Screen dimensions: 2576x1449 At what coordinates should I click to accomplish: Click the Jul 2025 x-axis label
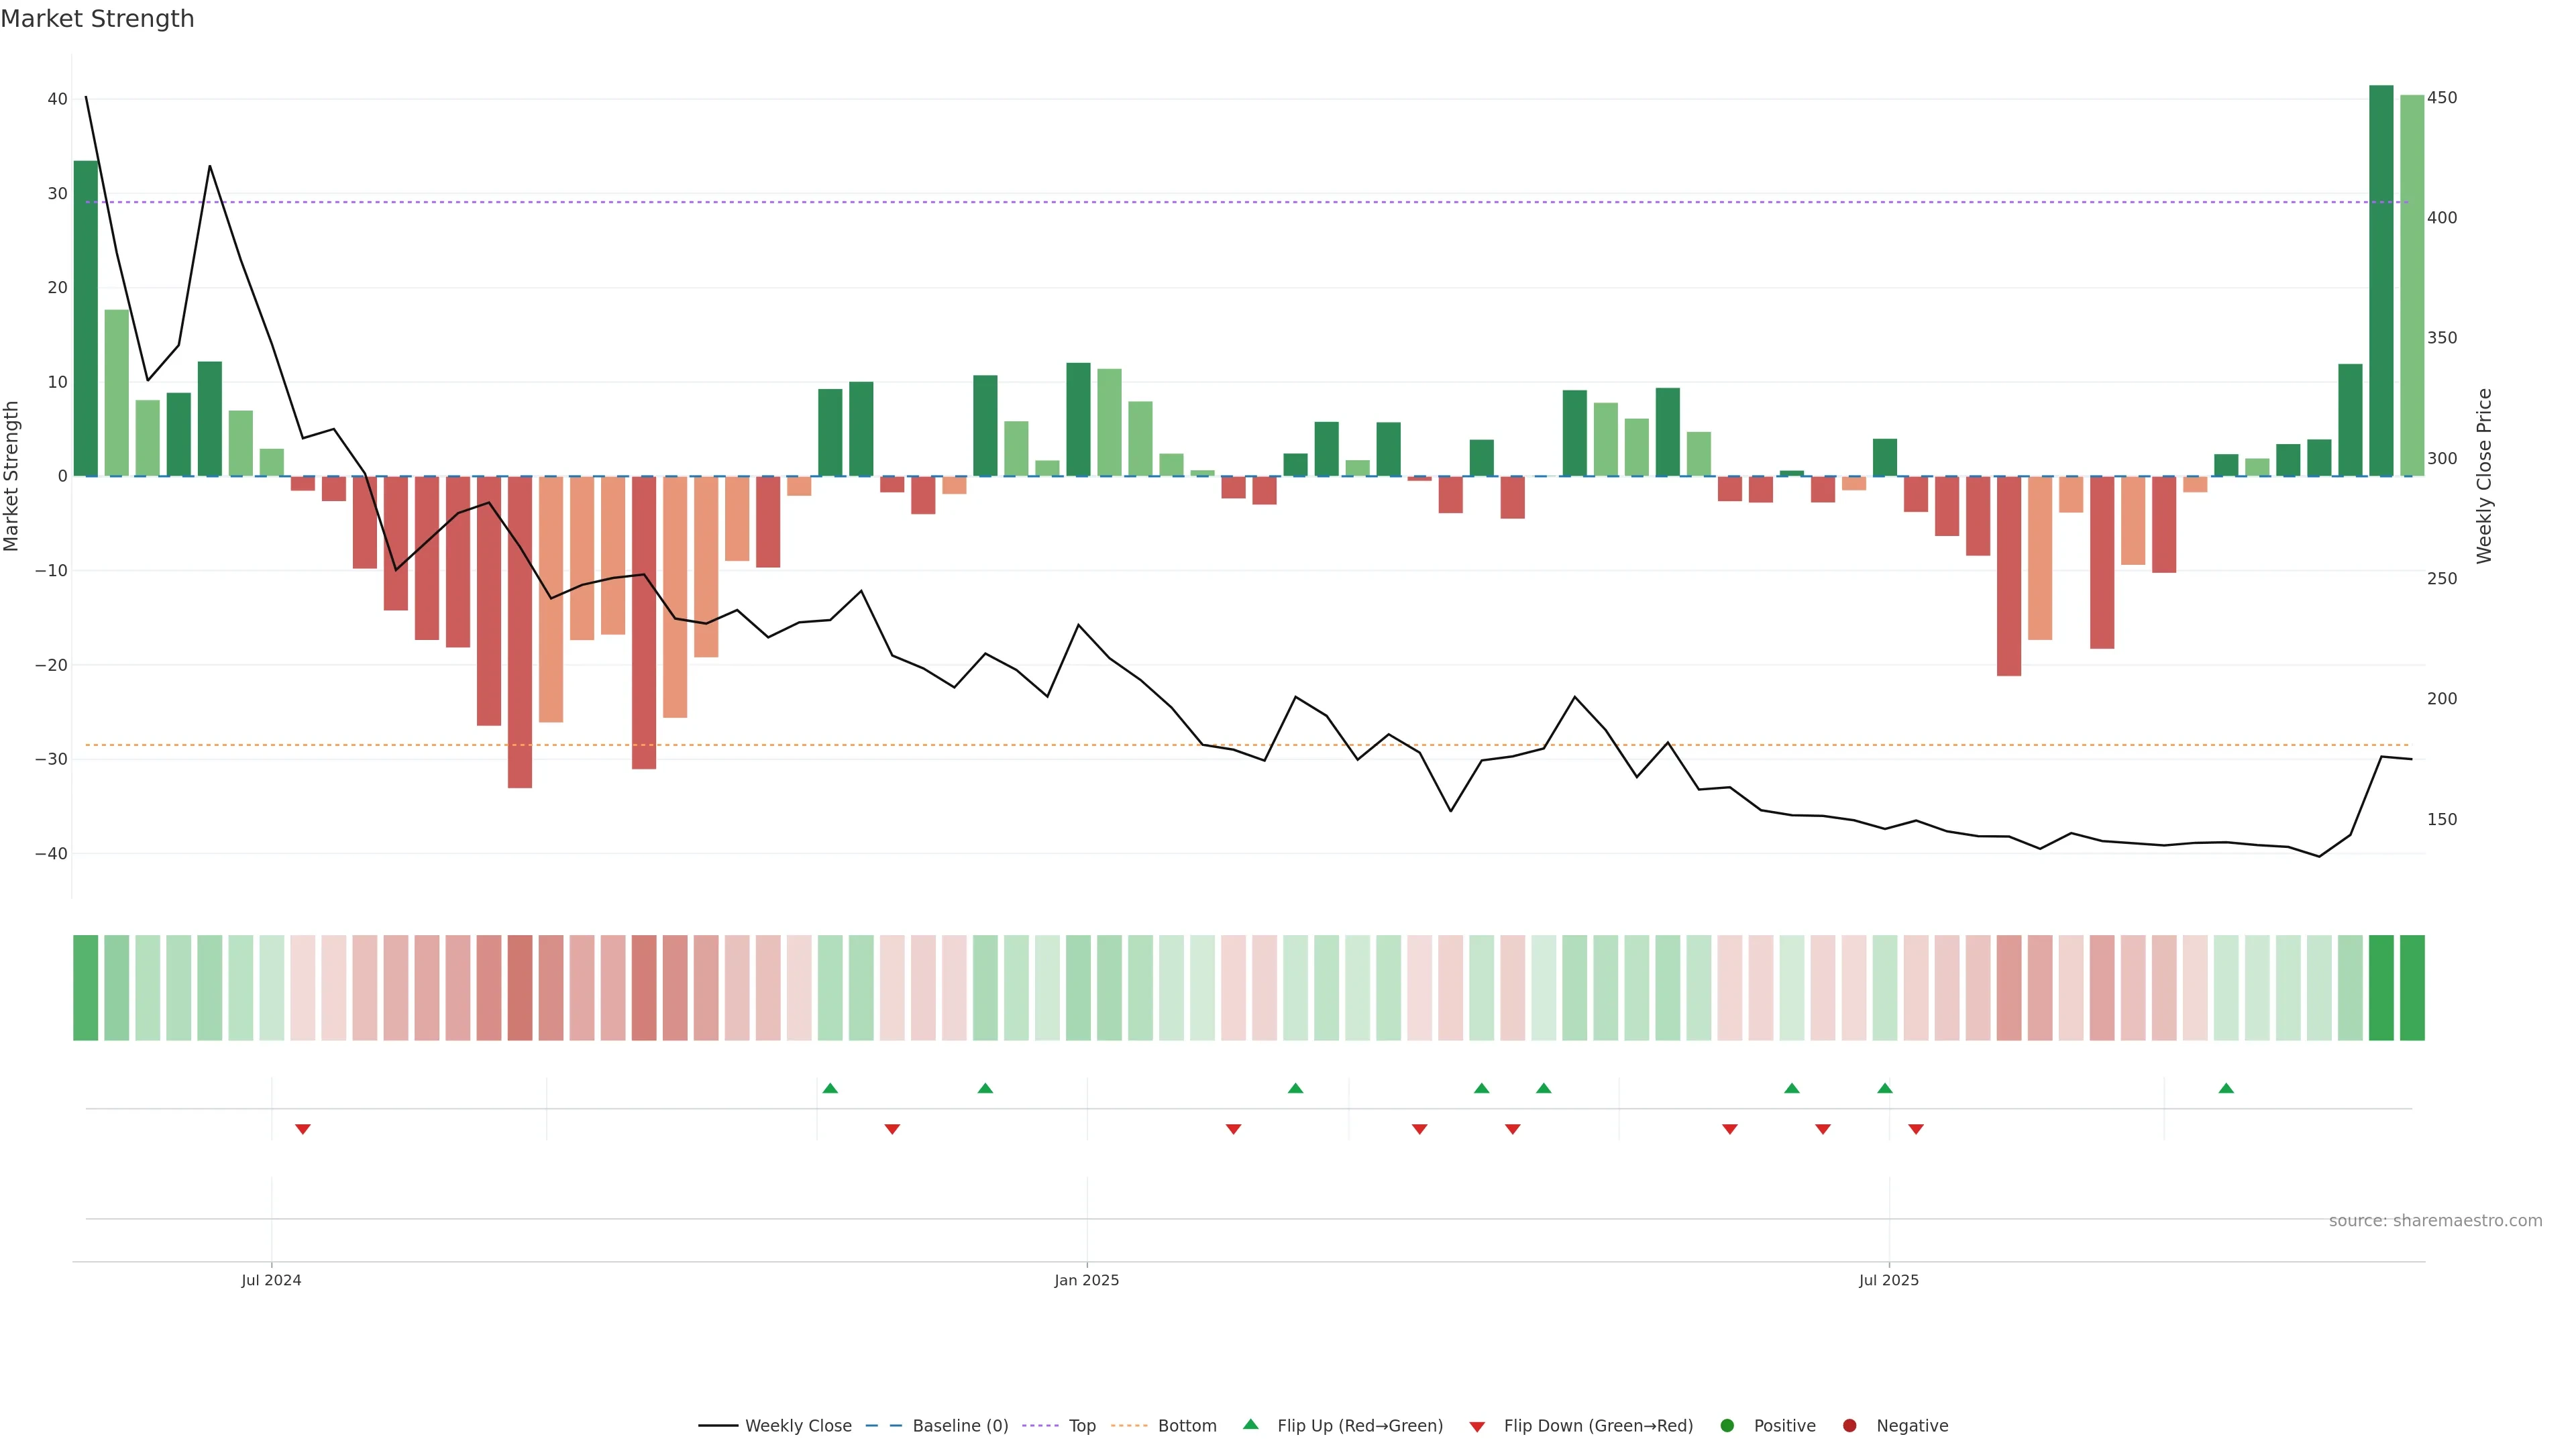(1889, 1280)
